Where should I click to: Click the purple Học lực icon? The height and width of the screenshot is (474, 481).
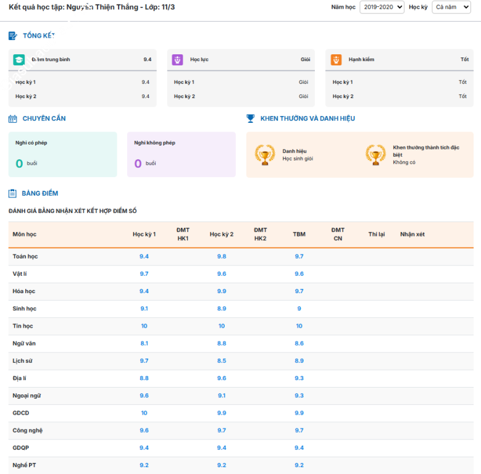pos(177,60)
